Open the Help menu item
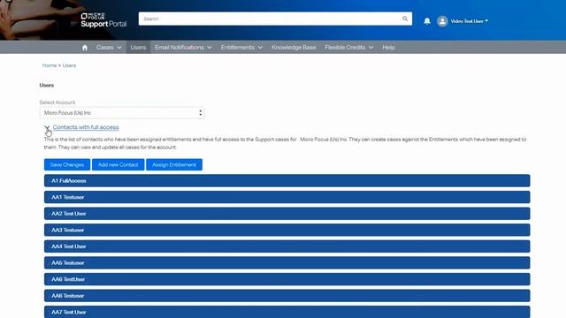Screen dimensions: 566x318 click(x=388, y=47)
